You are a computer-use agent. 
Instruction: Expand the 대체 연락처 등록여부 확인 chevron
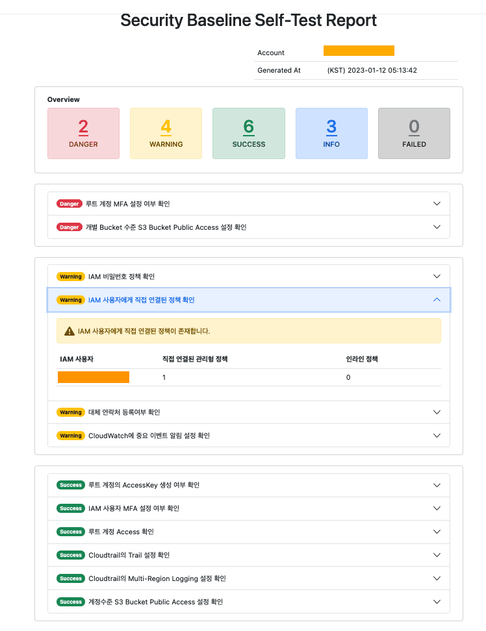coord(437,412)
